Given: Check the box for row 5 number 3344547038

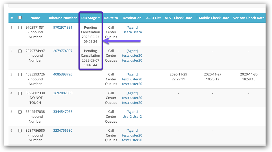Looking at the screenshot, I should (20, 112).
